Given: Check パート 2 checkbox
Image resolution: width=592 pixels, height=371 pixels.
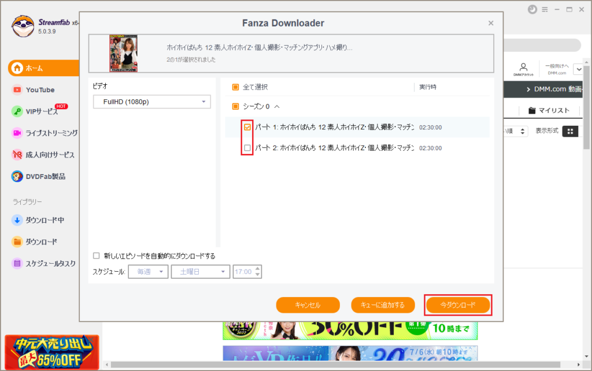Looking at the screenshot, I should coord(247,148).
